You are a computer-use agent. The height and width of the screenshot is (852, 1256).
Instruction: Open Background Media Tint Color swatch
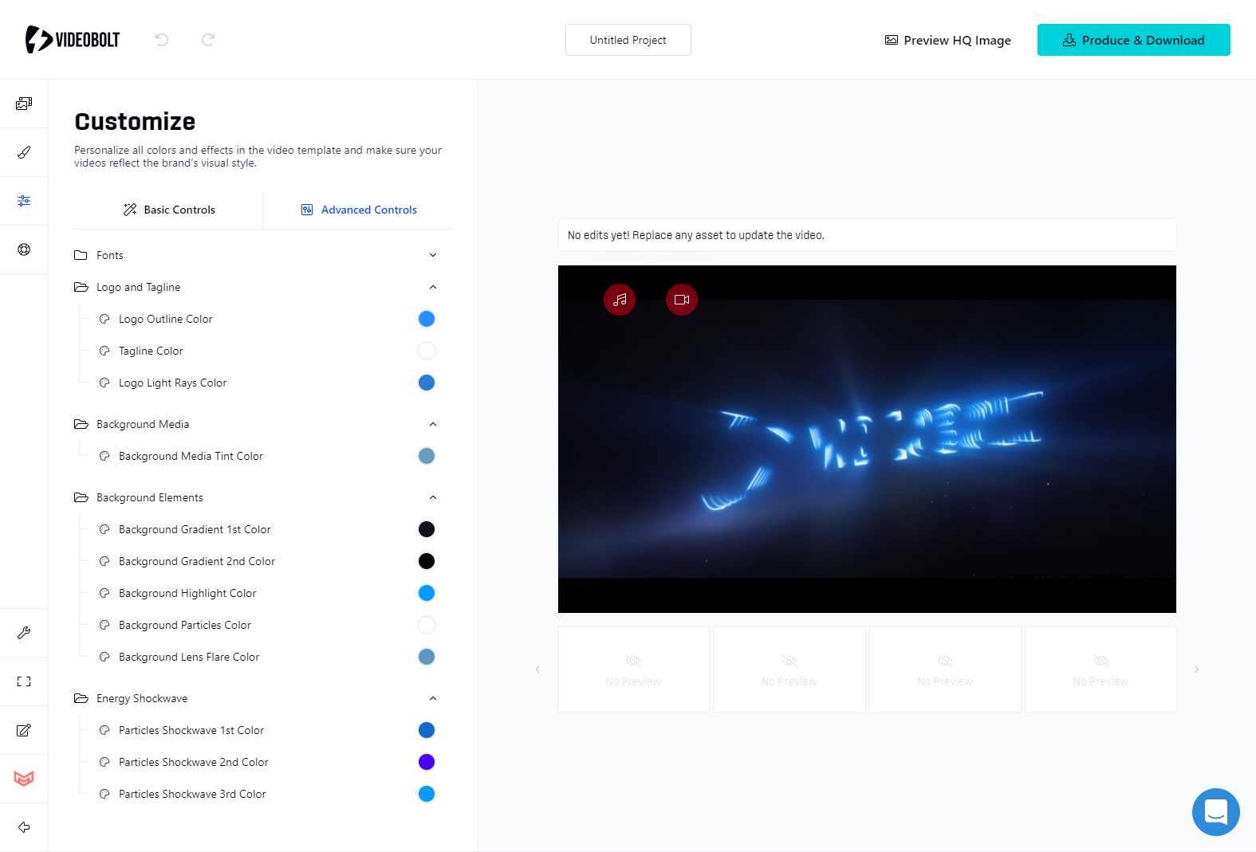[x=427, y=456]
